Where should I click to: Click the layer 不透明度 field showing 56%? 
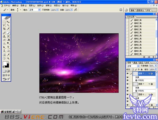coord(151,66)
